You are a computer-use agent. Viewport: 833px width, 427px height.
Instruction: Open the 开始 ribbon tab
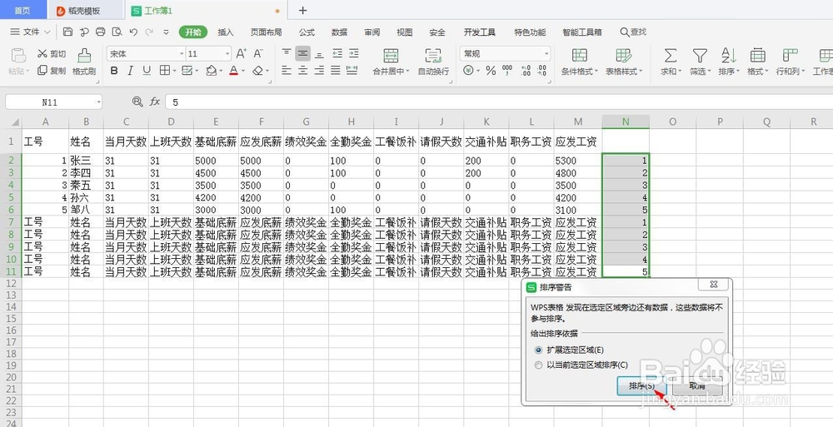(193, 32)
